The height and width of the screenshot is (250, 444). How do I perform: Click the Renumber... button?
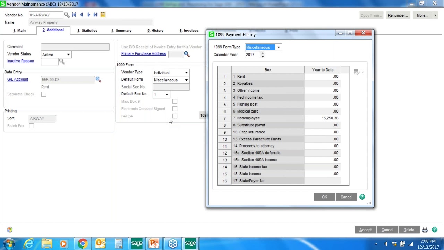[x=398, y=15]
